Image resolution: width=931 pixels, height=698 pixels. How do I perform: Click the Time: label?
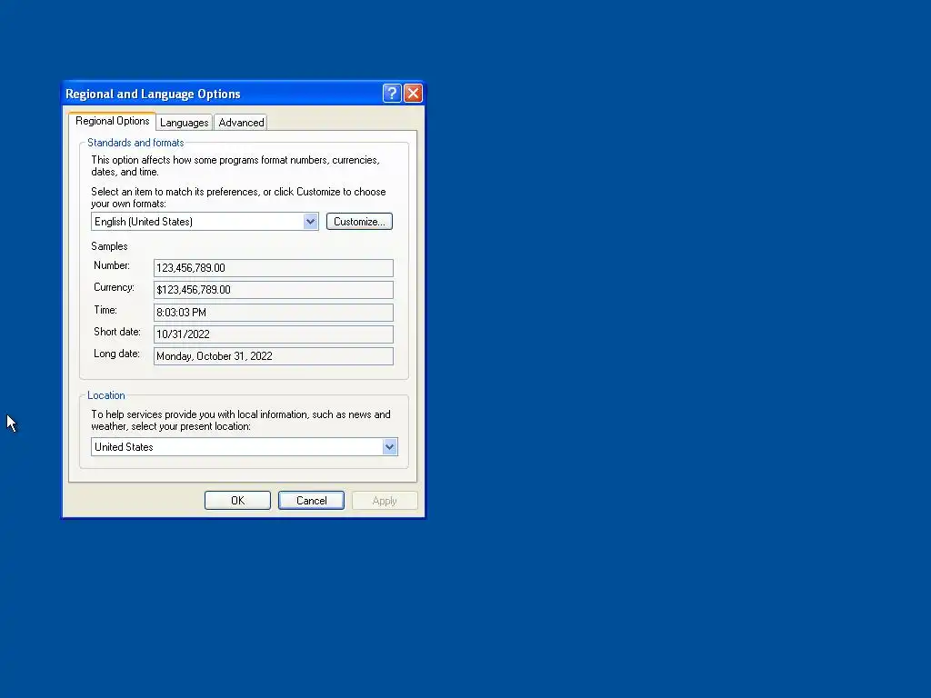(105, 310)
